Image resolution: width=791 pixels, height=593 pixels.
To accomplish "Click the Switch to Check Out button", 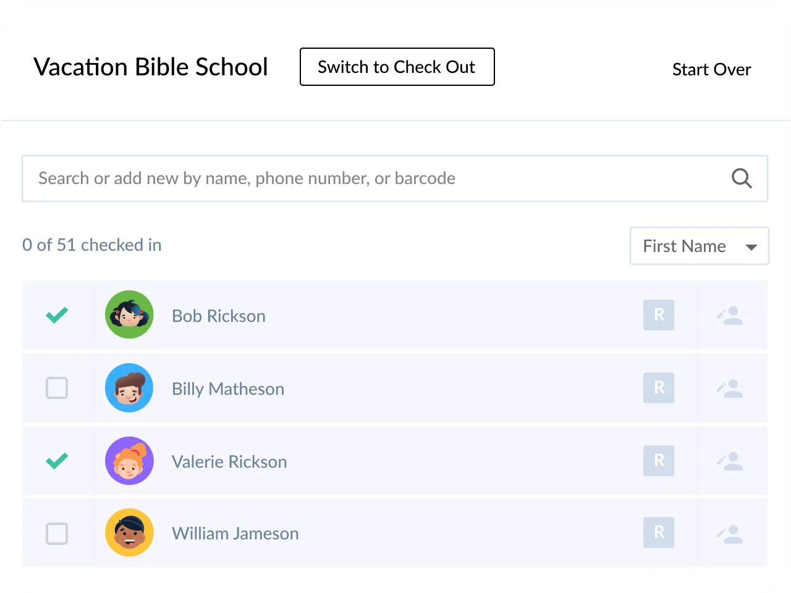I will pos(397,67).
